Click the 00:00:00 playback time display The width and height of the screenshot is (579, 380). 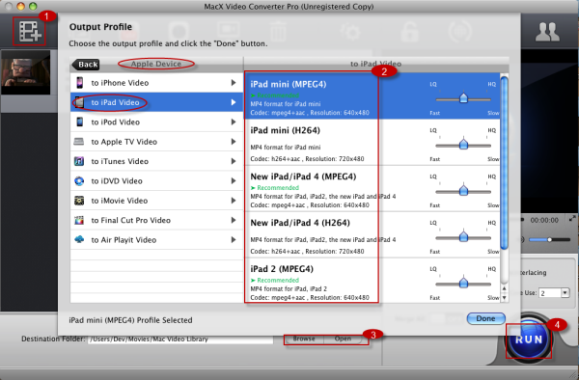544,220
